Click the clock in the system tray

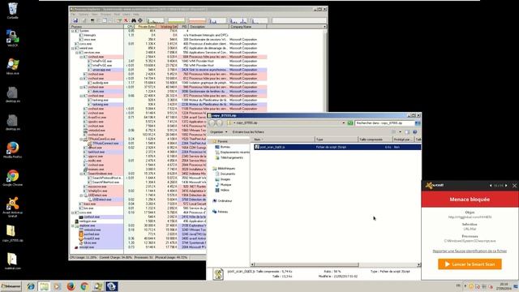[504, 286]
